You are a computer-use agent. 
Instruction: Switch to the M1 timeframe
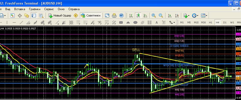[x=182, y=23]
